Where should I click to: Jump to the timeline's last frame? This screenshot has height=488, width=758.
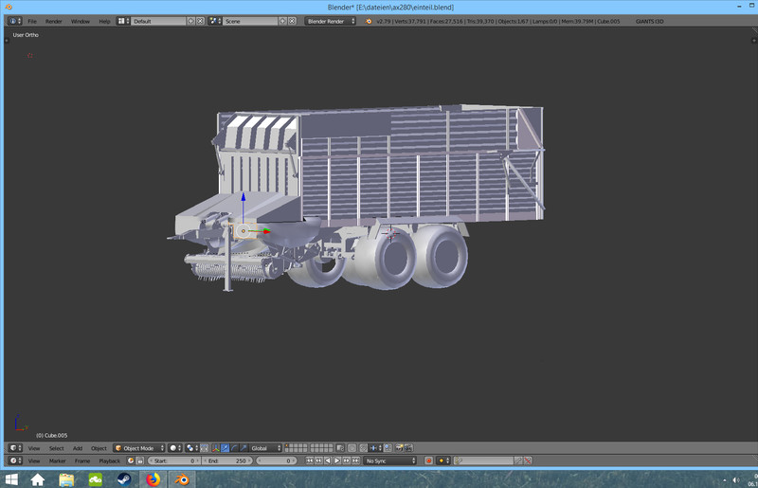[x=356, y=461]
